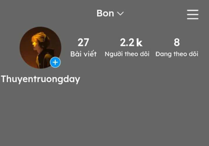Open the 27 posts count

point(83,43)
